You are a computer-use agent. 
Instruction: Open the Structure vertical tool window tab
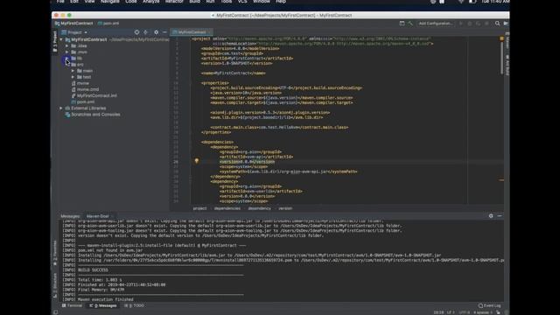54,286
